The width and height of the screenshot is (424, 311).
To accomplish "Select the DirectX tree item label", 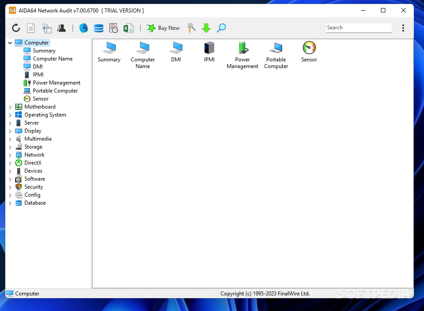I will (33, 163).
